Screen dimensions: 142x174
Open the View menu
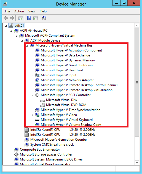point(32,11)
